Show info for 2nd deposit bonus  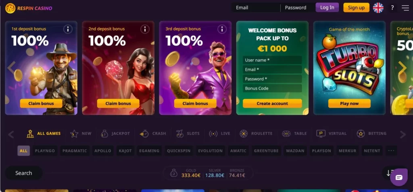tap(145, 29)
